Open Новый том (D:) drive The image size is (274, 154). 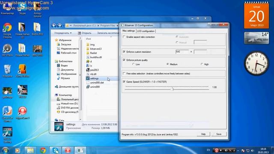tap(69, 104)
